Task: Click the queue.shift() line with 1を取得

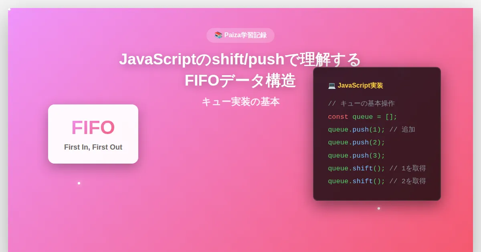Action: click(377, 168)
